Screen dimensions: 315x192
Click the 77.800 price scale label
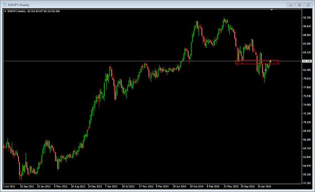307,87
